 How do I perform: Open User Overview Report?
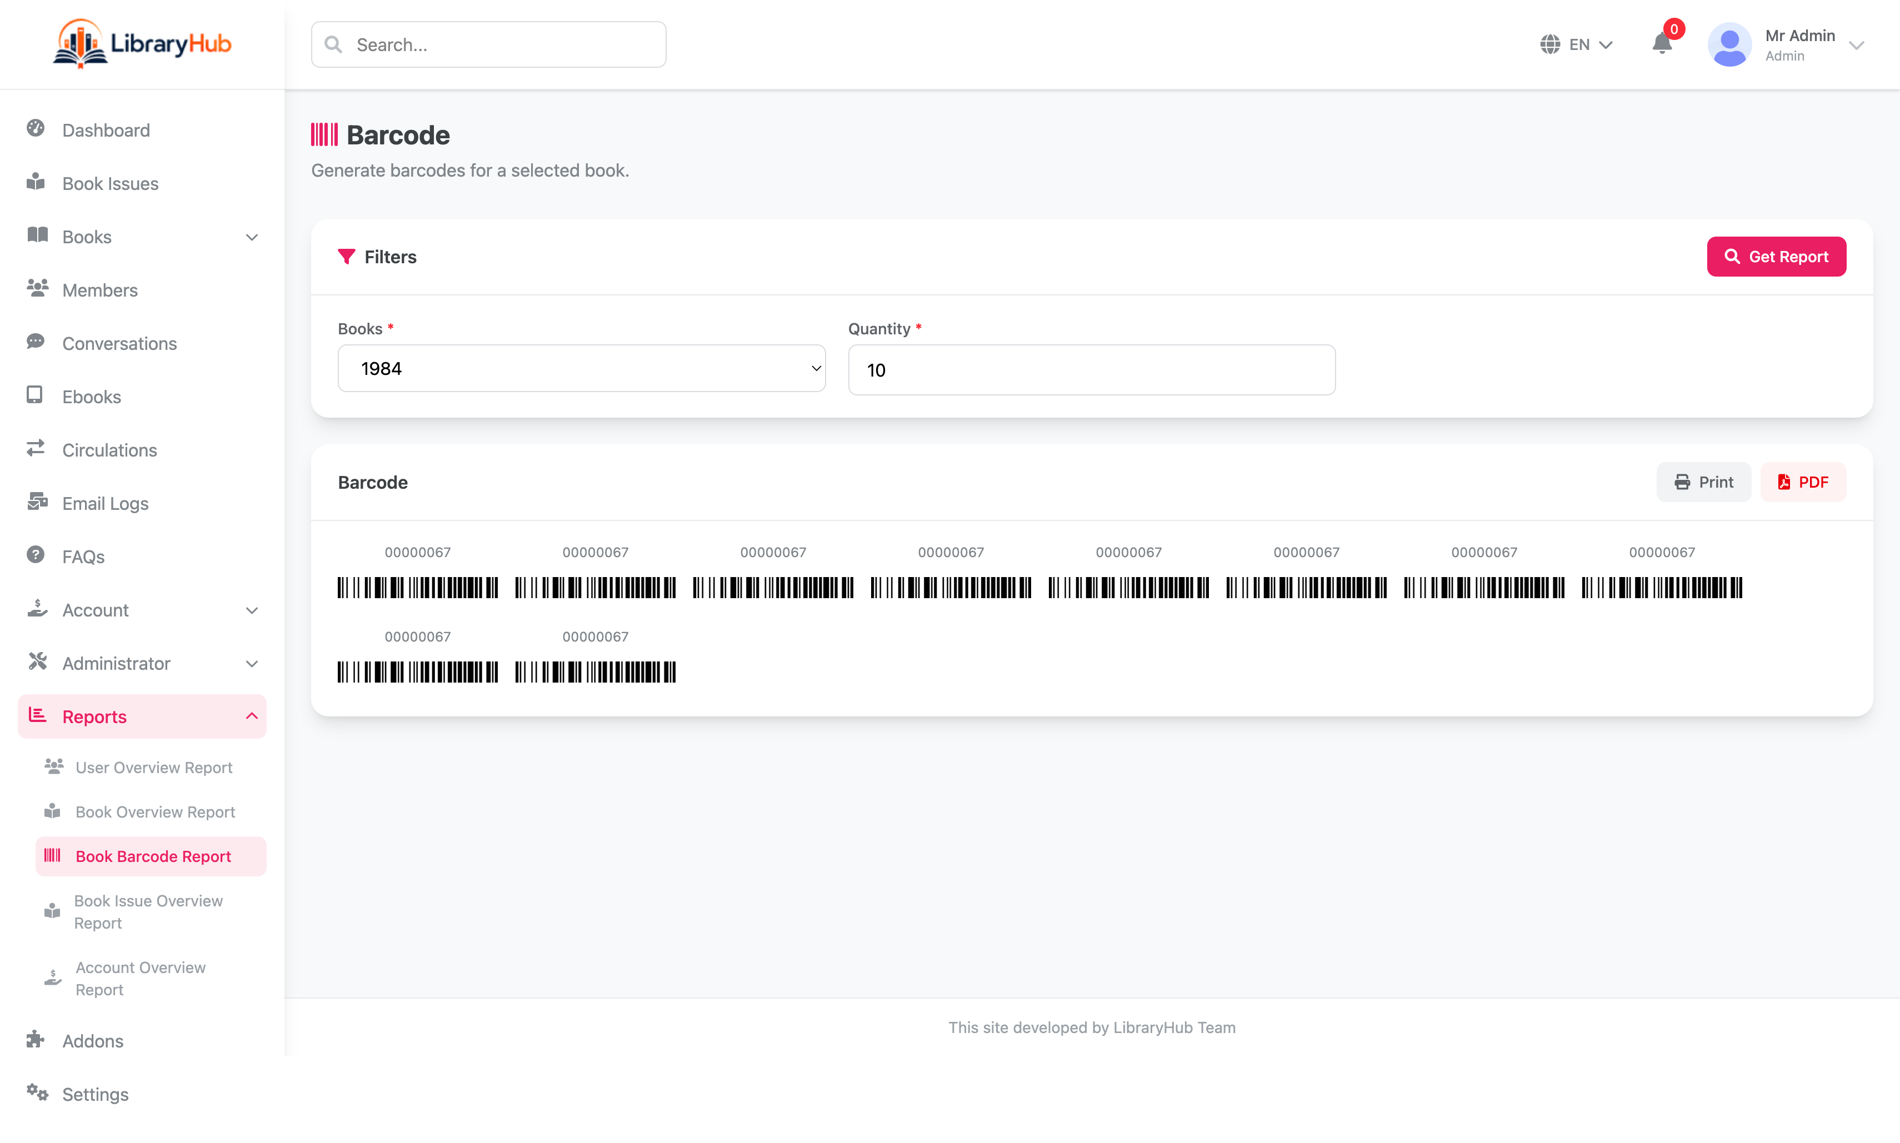[151, 767]
